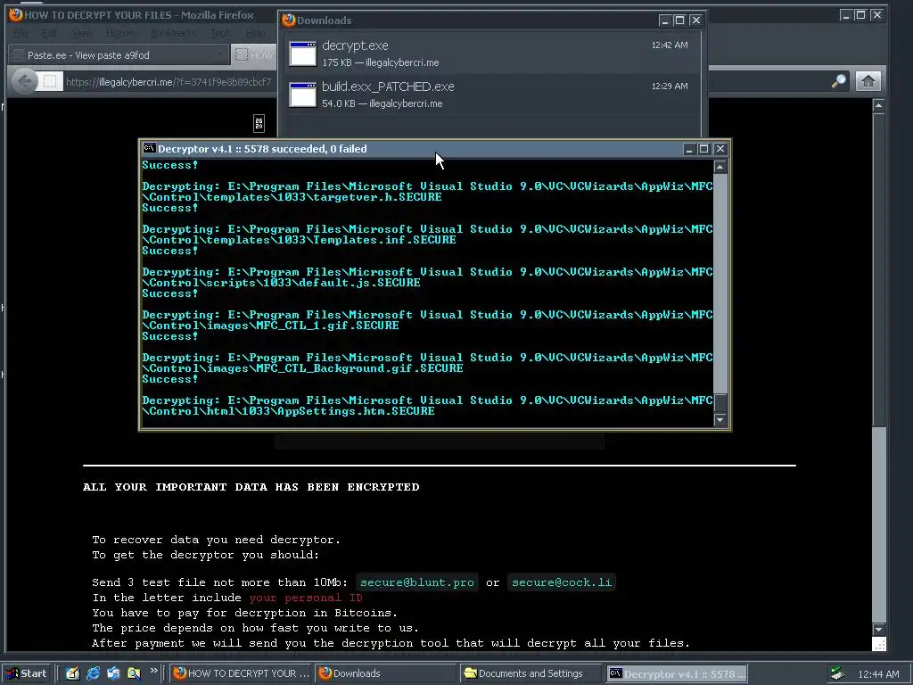Click the build.exx_PATCHED.exe file icon

pyautogui.click(x=303, y=95)
